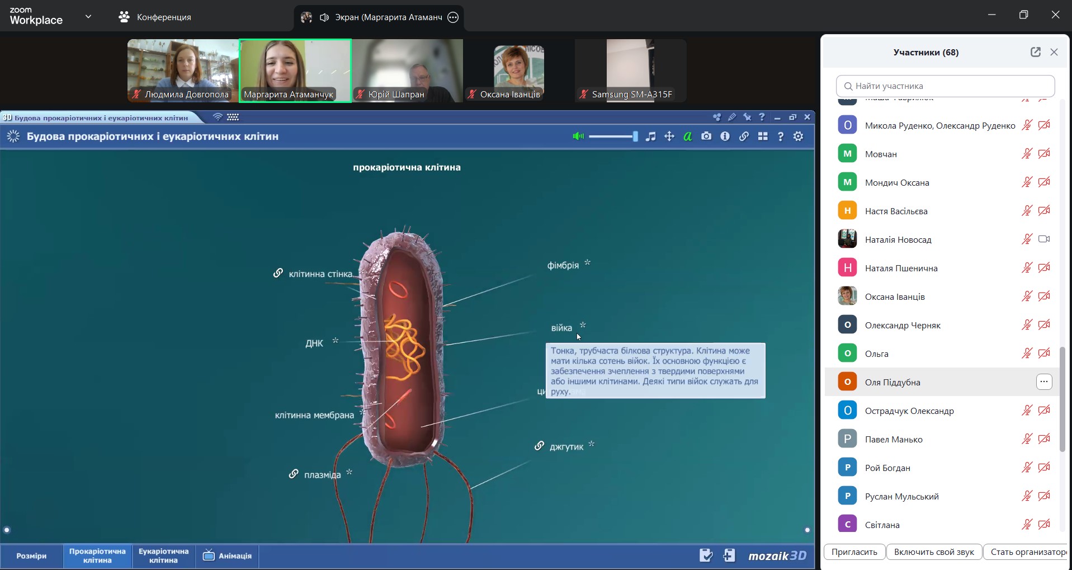Expand the Zoom Workplace dropdown arrow
Screen dimensions: 1072x570
point(88,17)
